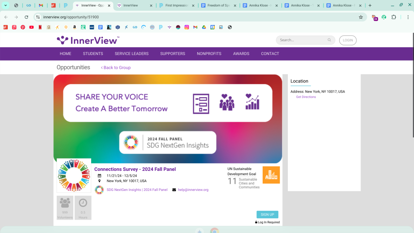This screenshot has width=414, height=233.
Task: Open a new browser tab
Action: [370, 6]
